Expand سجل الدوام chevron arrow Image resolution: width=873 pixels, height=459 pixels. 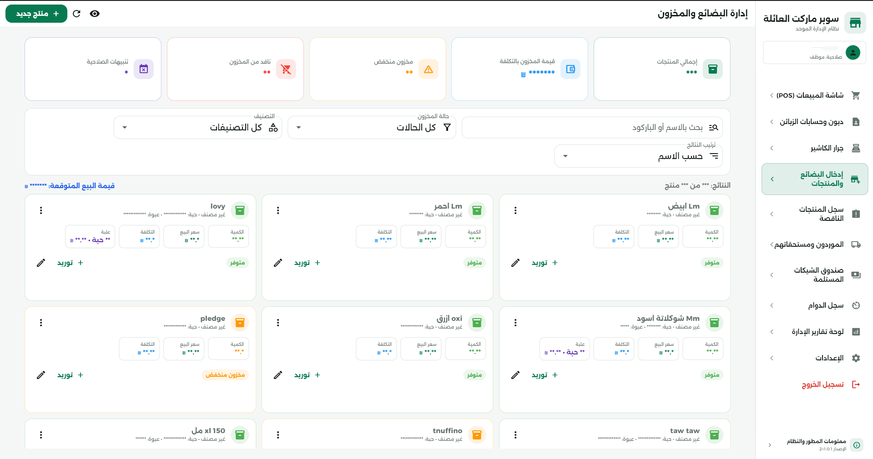pyautogui.click(x=772, y=305)
